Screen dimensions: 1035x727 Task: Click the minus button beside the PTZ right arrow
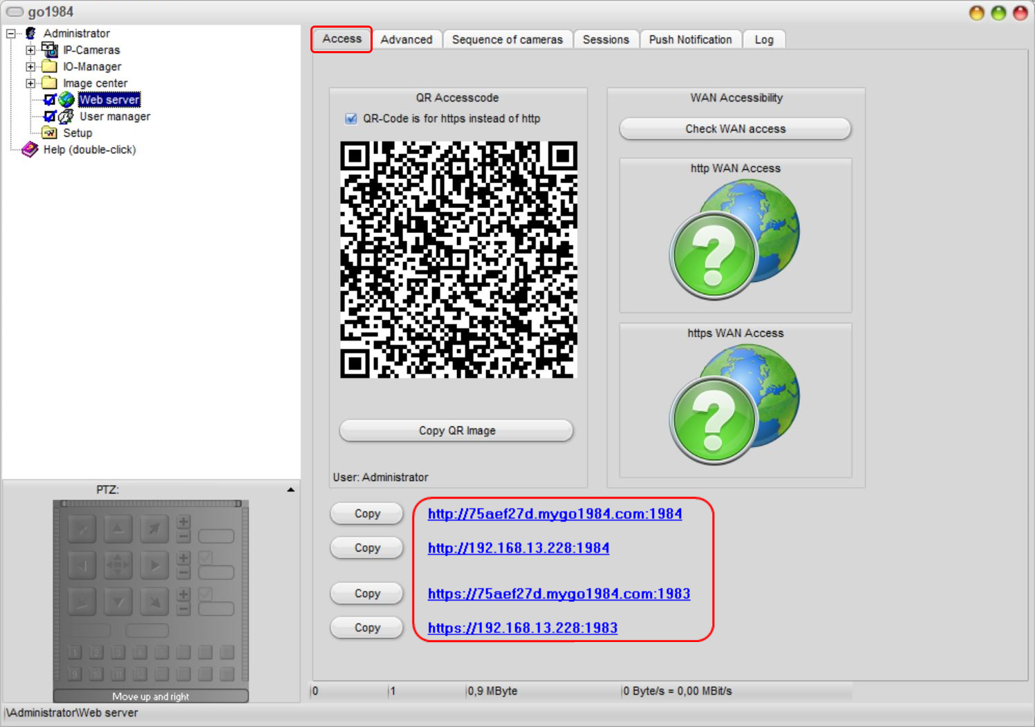(183, 573)
